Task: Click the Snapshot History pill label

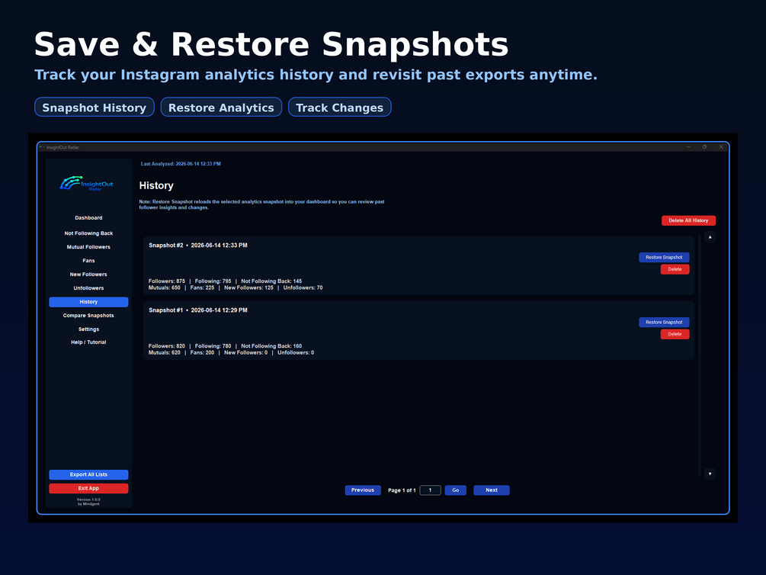Action: 95,108
